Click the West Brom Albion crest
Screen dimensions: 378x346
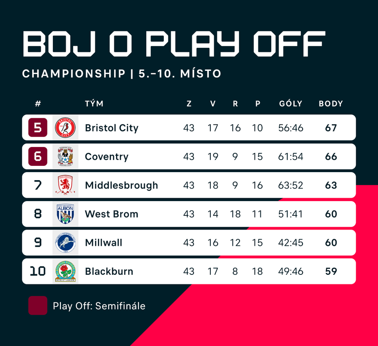(65, 214)
